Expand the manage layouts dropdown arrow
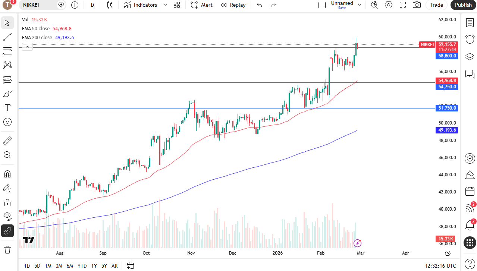This screenshot has height=271, width=477. coord(360,5)
